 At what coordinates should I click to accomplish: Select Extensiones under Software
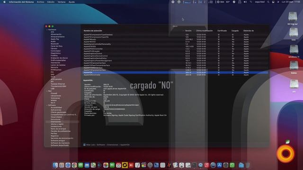click(56, 122)
